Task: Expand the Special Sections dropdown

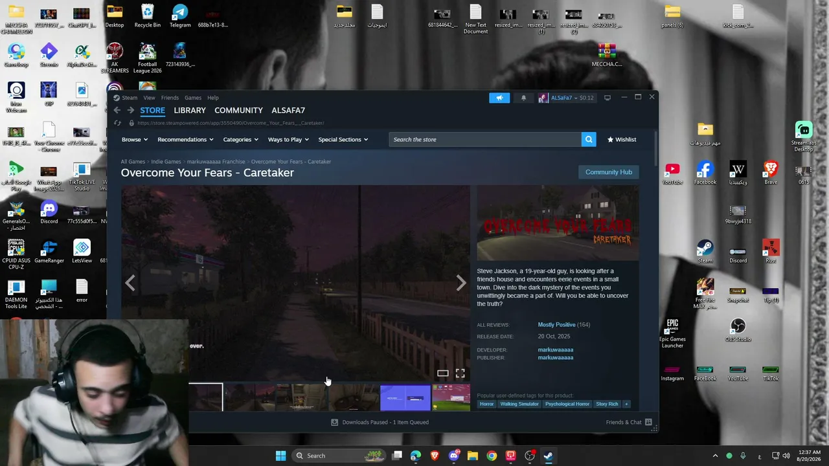Action: 343,140
